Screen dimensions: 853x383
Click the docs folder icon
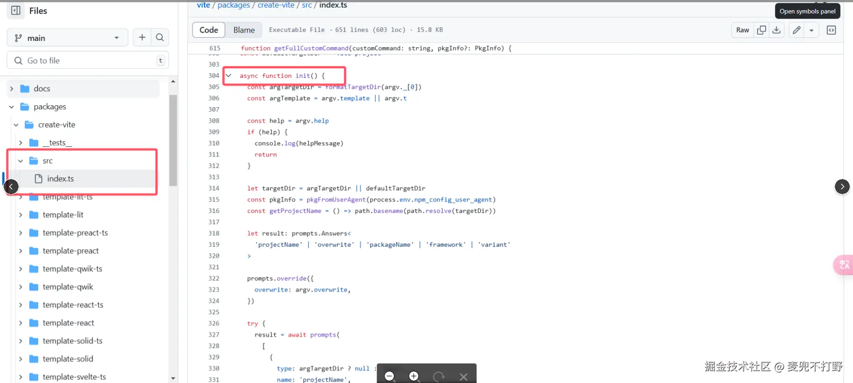point(25,88)
